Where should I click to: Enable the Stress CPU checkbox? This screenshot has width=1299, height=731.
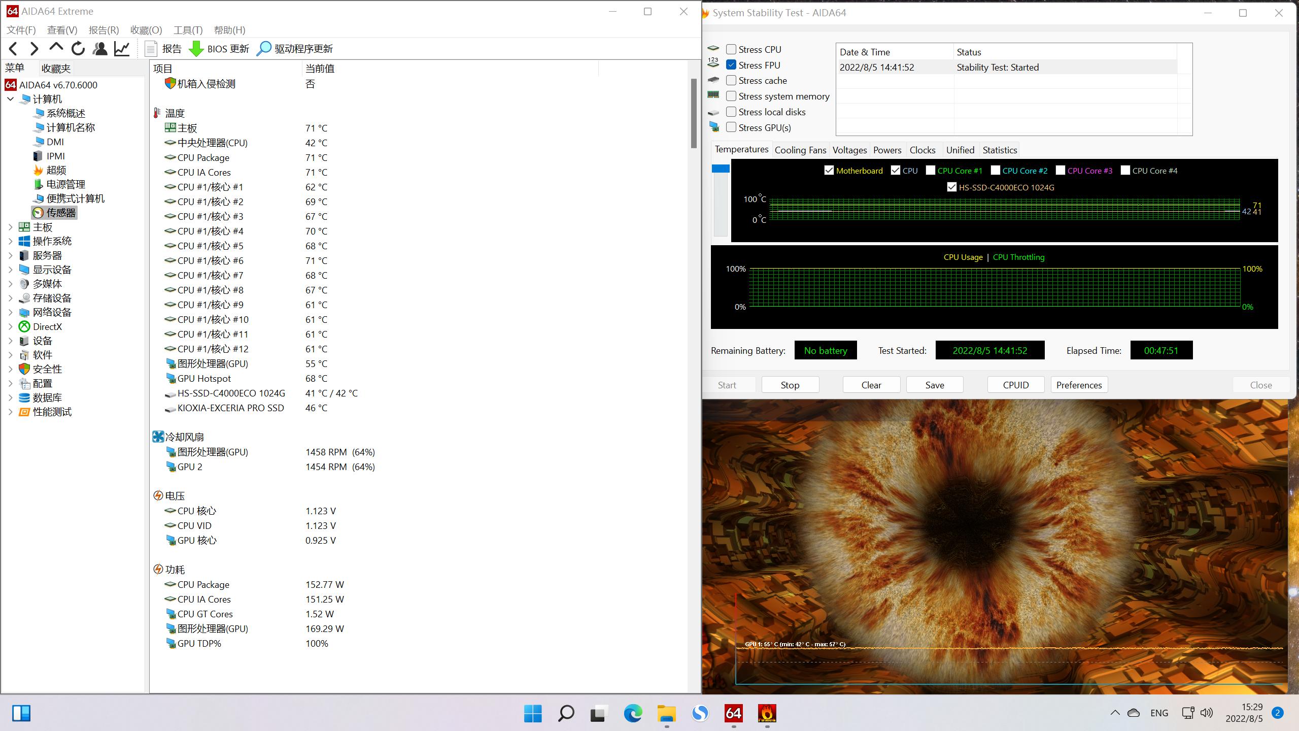731,49
